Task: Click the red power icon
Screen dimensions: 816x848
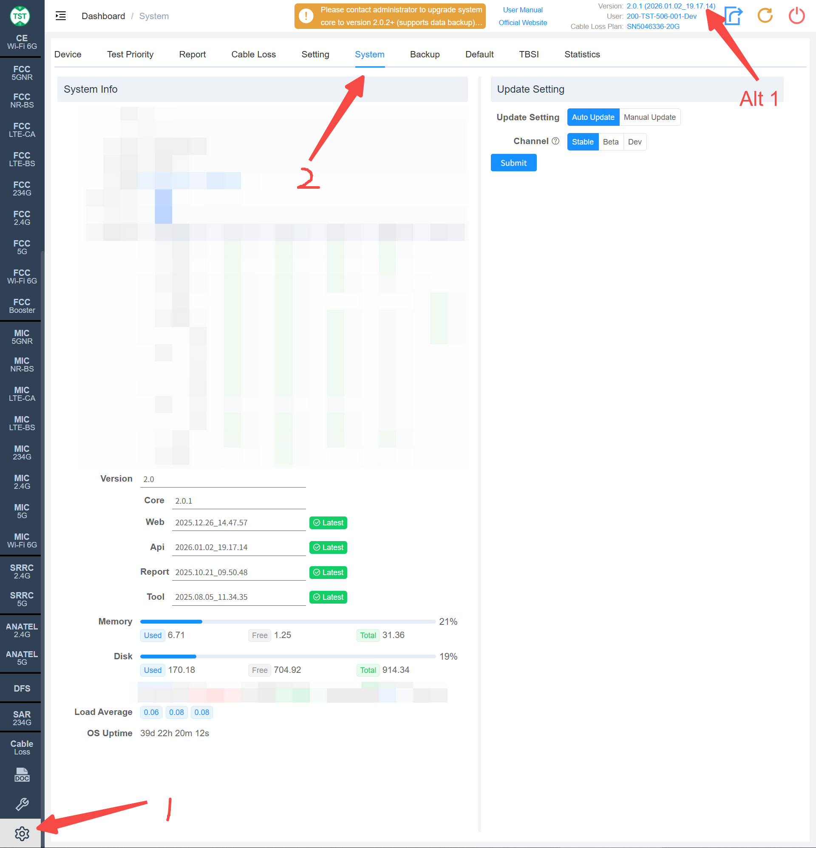Action: (796, 16)
